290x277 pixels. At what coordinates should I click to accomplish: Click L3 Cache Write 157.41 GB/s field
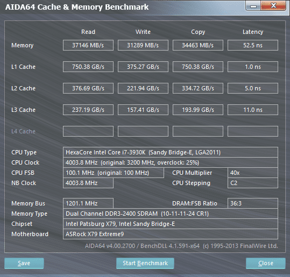[x=143, y=110]
